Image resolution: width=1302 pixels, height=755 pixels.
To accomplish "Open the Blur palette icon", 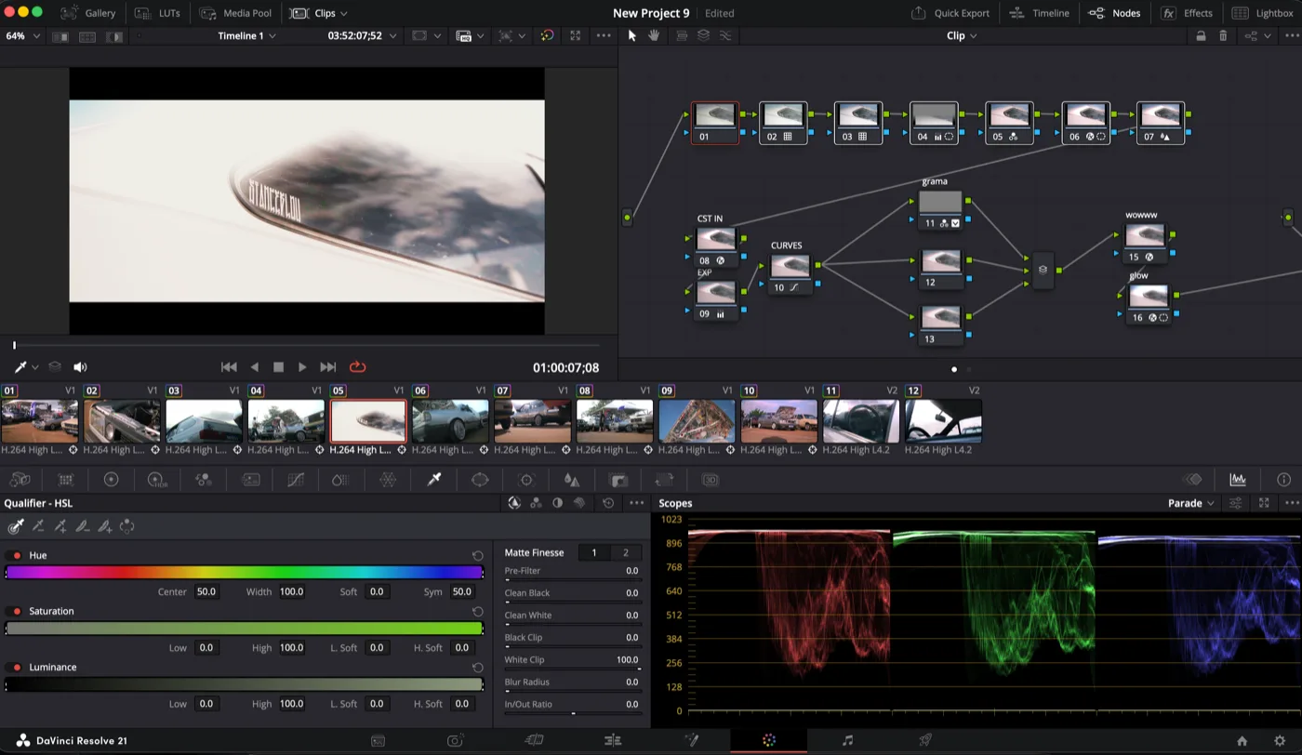I will pos(572,480).
